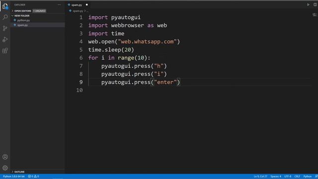The height and width of the screenshot is (179, 318).
Task: Click the spam.py breadcrumb
Action: click(78, 11)
